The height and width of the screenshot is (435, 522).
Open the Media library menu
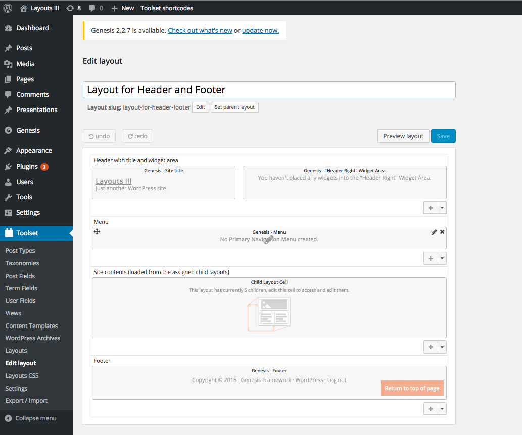coord(36,64)
